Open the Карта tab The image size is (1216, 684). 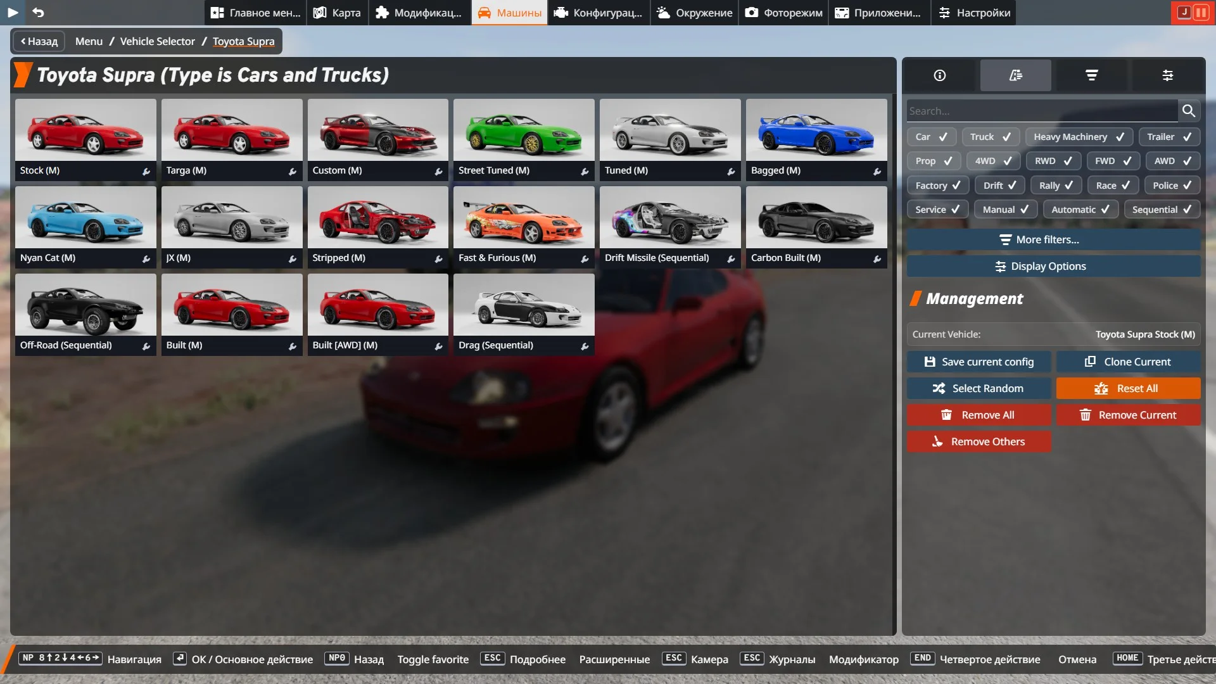338,13
